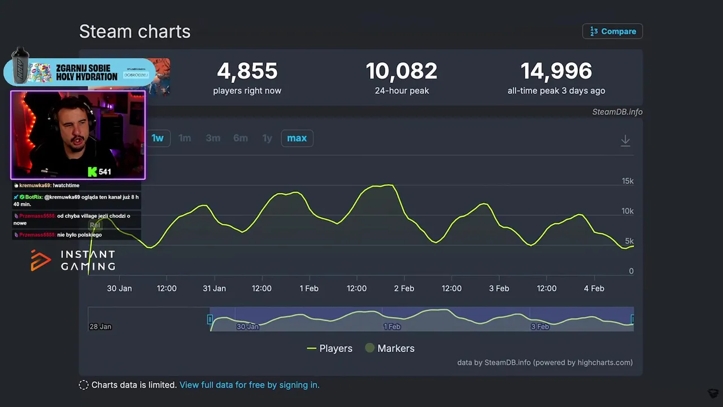Select the 1w range tab
Image resolution: width=723 pixels, height=407 pixels.
(x=157, y=138)
